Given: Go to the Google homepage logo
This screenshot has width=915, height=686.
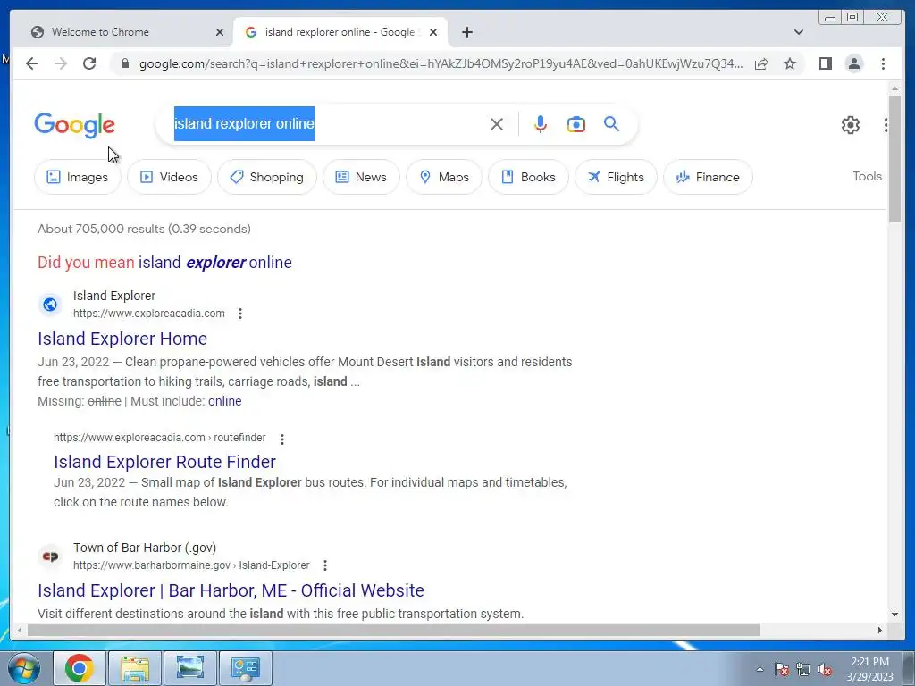Looking at the screenshot, I should 74,125.
